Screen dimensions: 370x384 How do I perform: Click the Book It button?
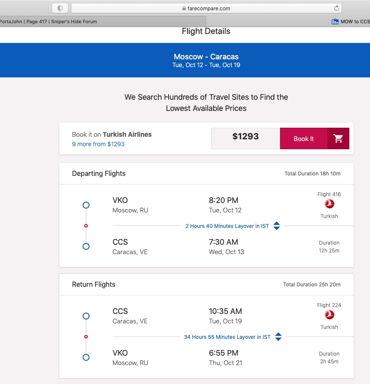(304, 138)
